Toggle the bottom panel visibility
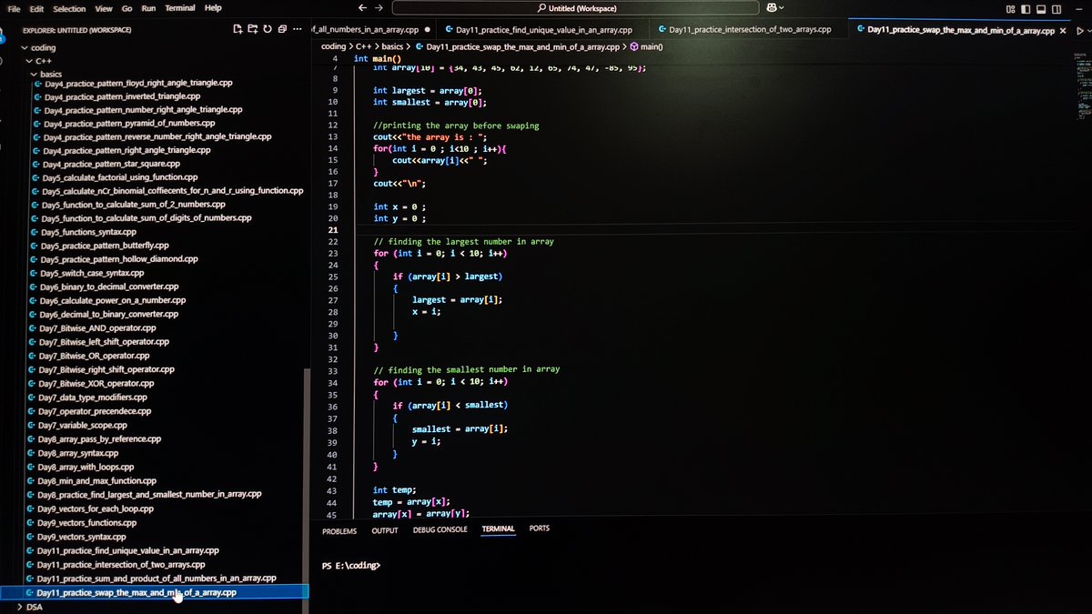1092x614 pixels. pyautogui.click(x=1042, y=9)
